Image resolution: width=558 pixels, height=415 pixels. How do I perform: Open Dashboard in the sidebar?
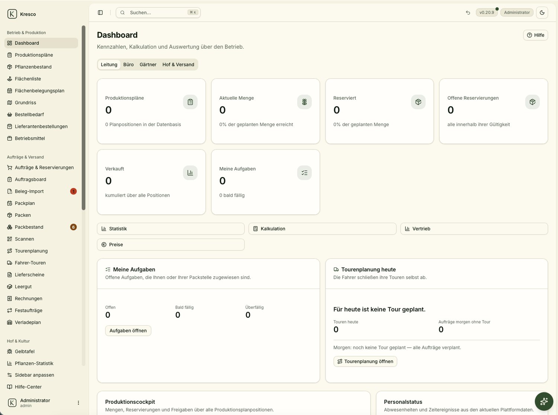[41, 43]
